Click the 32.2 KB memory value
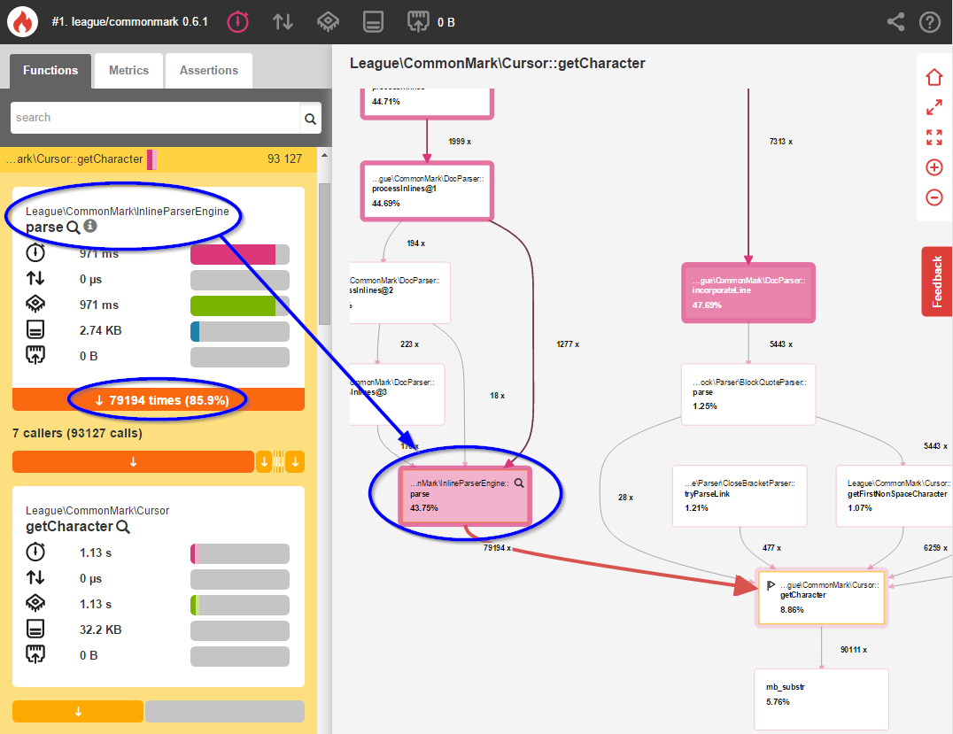The image size is (953, 734). [x=100, y=630]
